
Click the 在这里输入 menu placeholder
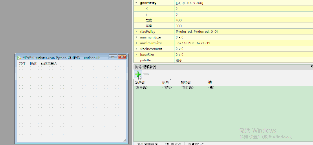tap(49, 63)
